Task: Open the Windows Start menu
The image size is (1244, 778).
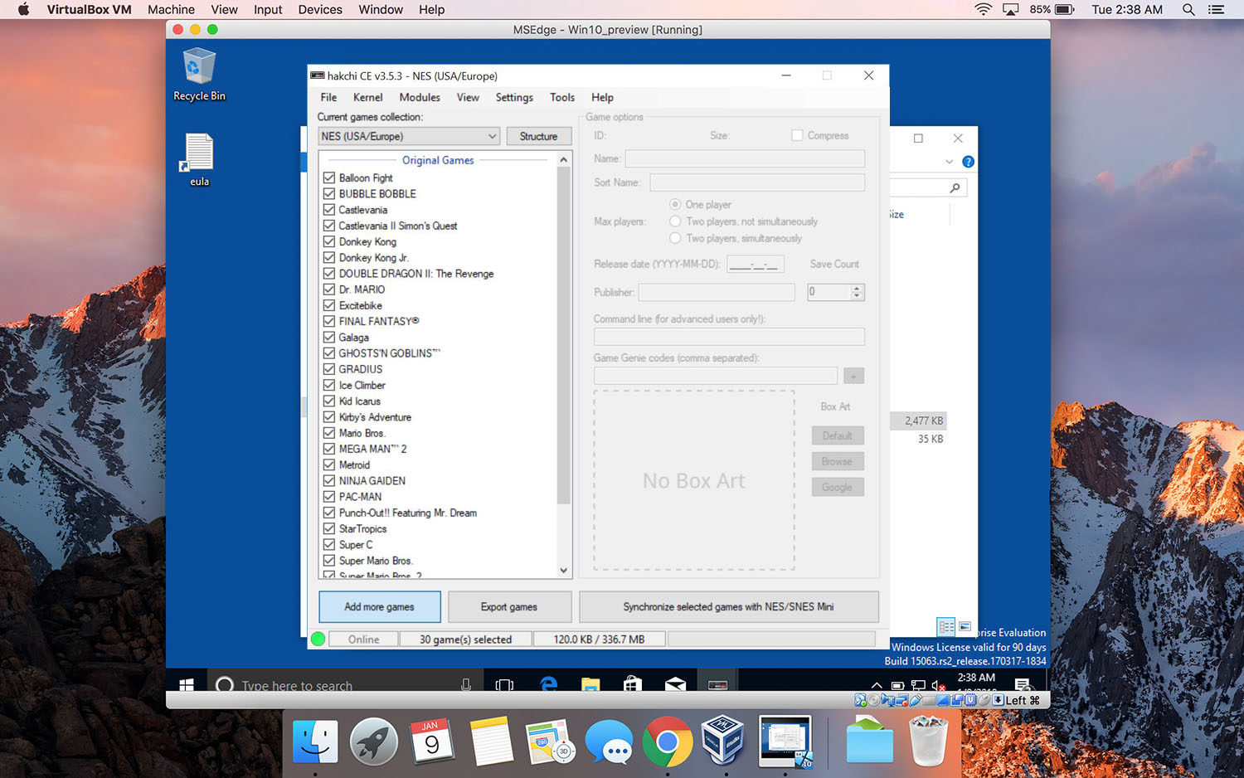Action: coord(187,685)
